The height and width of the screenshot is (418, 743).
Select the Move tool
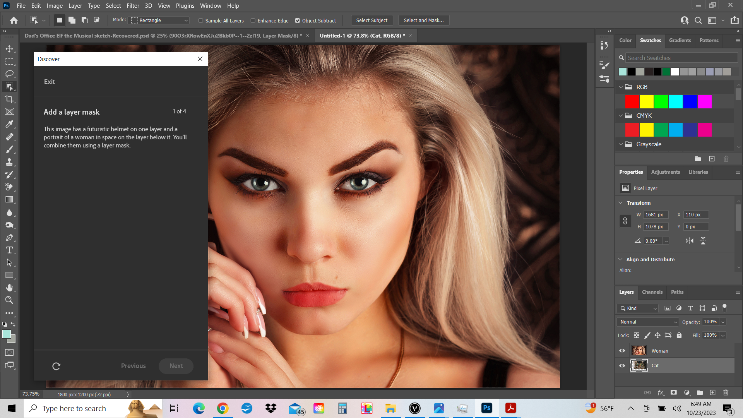tap(10, 49)
